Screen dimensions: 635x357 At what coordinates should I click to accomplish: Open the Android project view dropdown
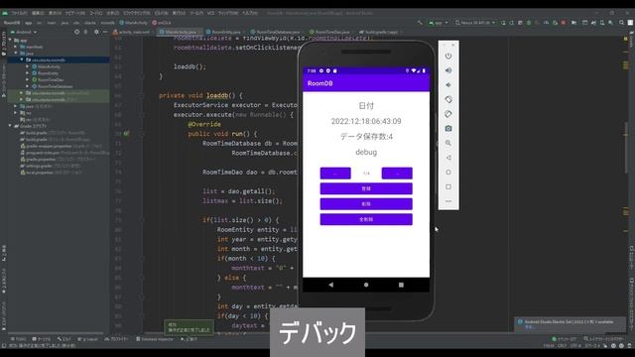click(24, 32)
